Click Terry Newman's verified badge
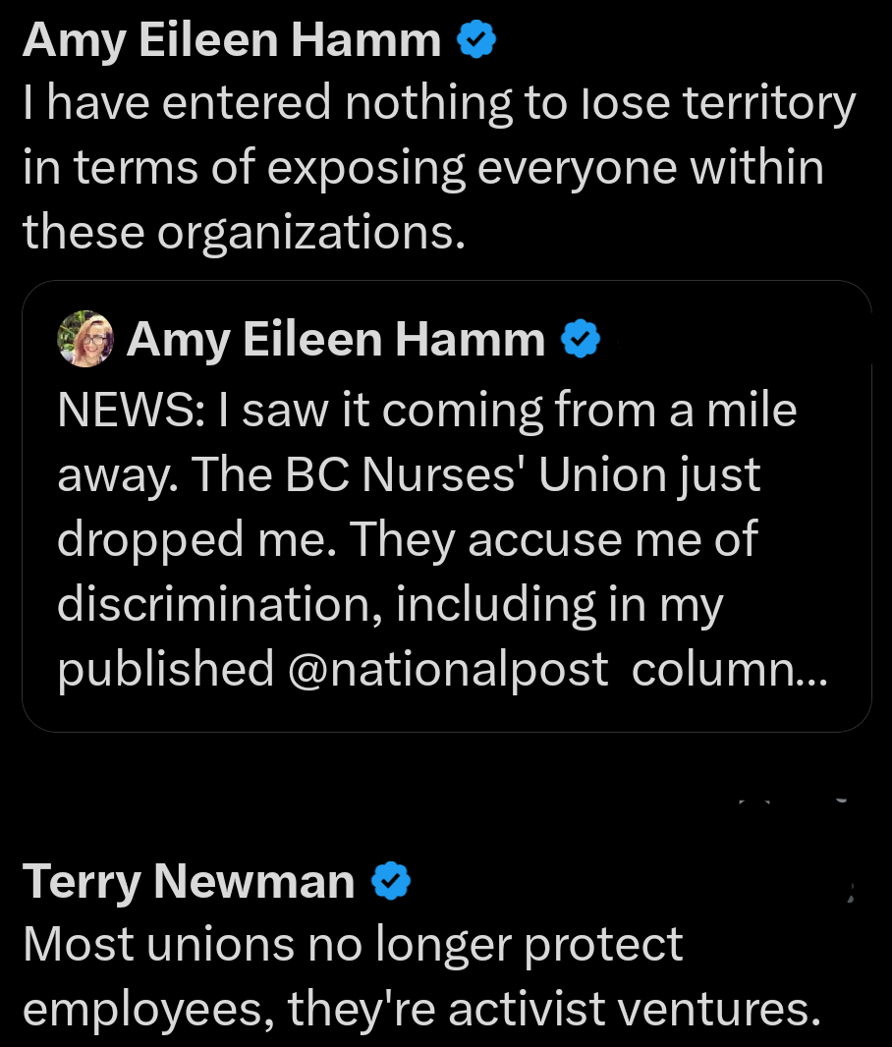The width and height of the screenshot is (892, 1047). (390, 881)
